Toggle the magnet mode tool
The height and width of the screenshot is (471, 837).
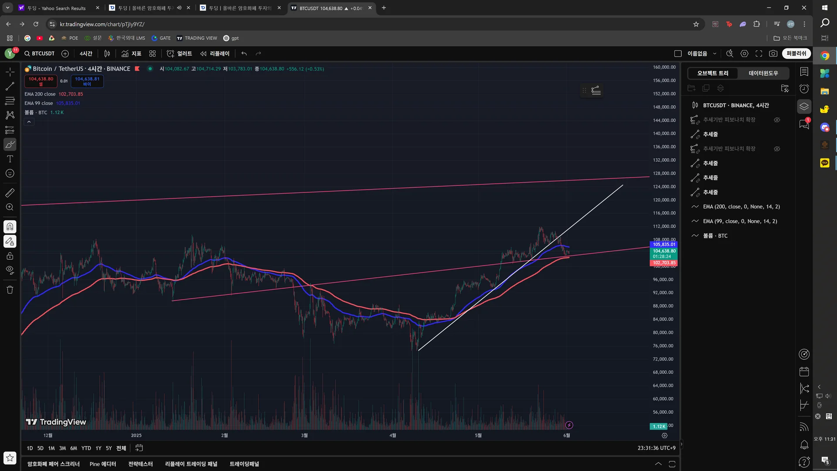tap(10, 227)
